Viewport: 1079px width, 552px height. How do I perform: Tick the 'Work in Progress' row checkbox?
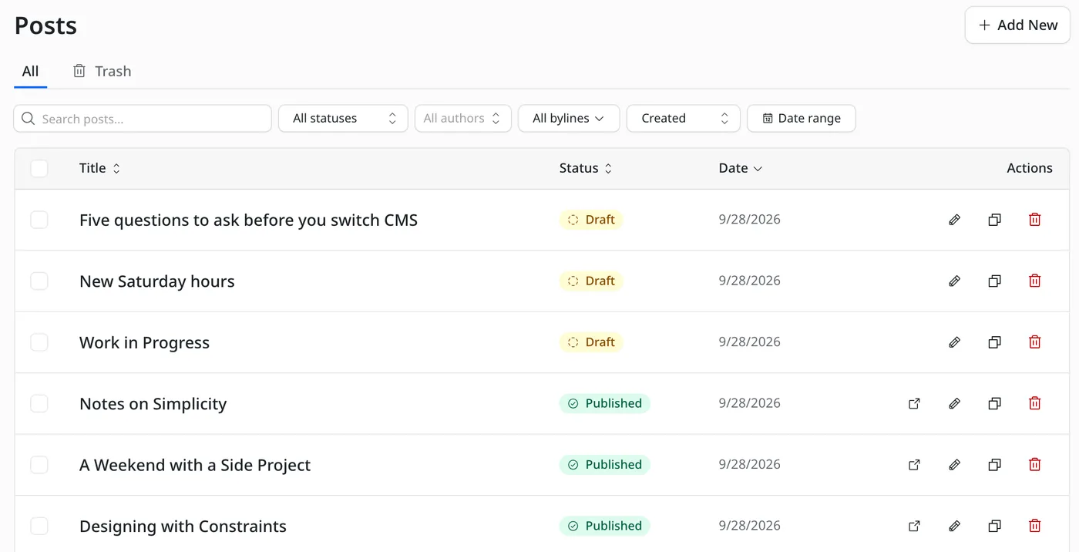pyautogui.click(x=39, y=342)
